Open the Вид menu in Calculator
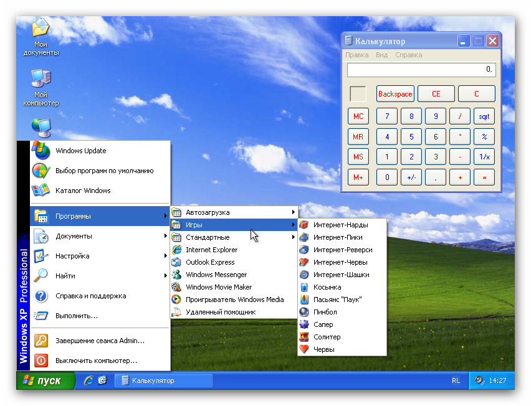This screenshot has width=531, height=406. coord(381,55)
